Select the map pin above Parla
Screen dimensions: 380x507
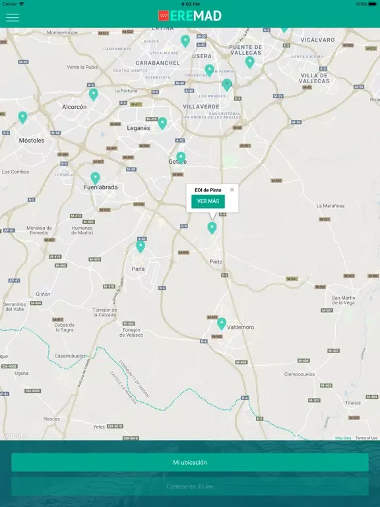141,247
